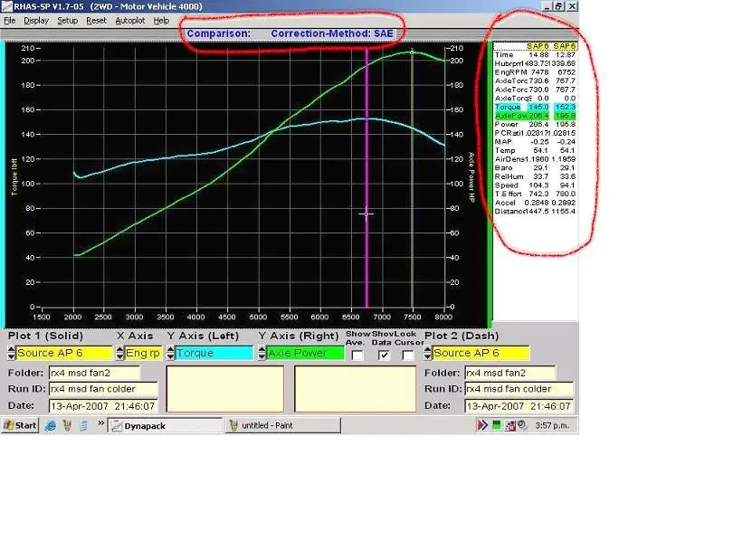Click the magenta cursor line on the graph
This screenshot has height=550, width=733.
(367, 177)
